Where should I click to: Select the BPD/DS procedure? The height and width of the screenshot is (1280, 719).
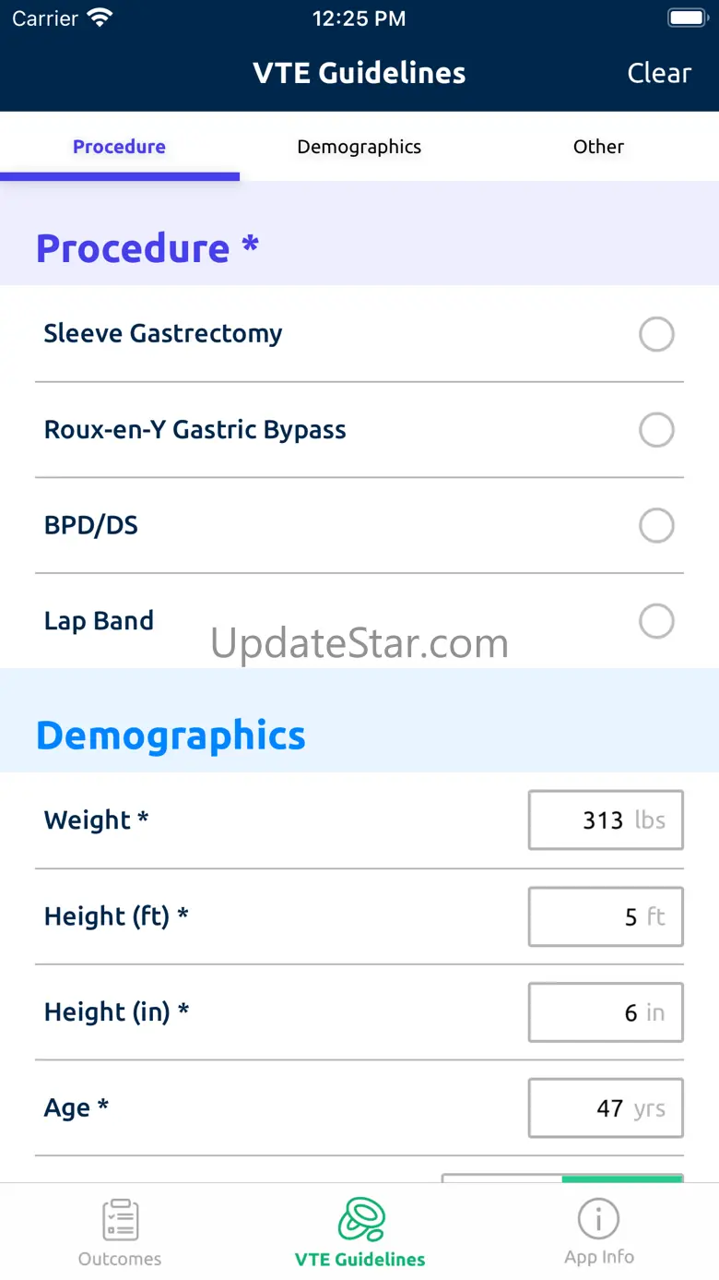(656, 526)
